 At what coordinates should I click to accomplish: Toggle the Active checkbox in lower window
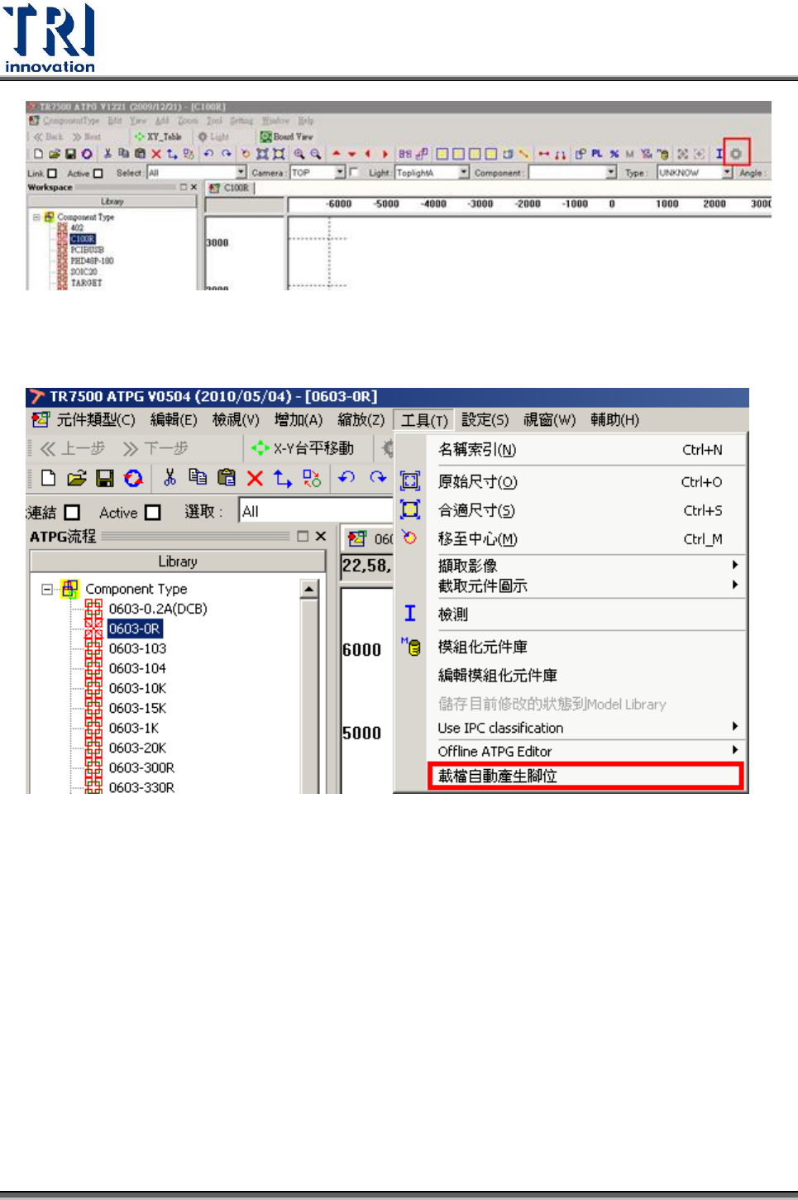click(x=152, y=513)
